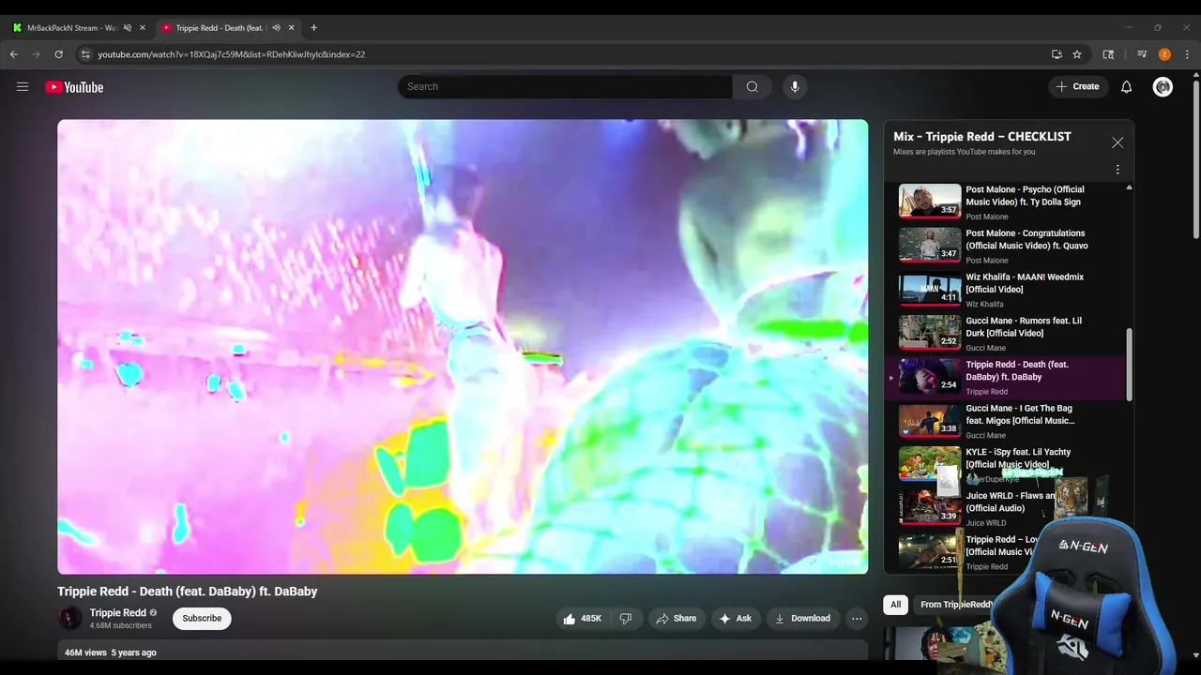Viewport: 1201px width, 675px height.
Task: Select Wiz Khalifa - MAAN! Weedmix title
Action: click(x=1025, y=283)
